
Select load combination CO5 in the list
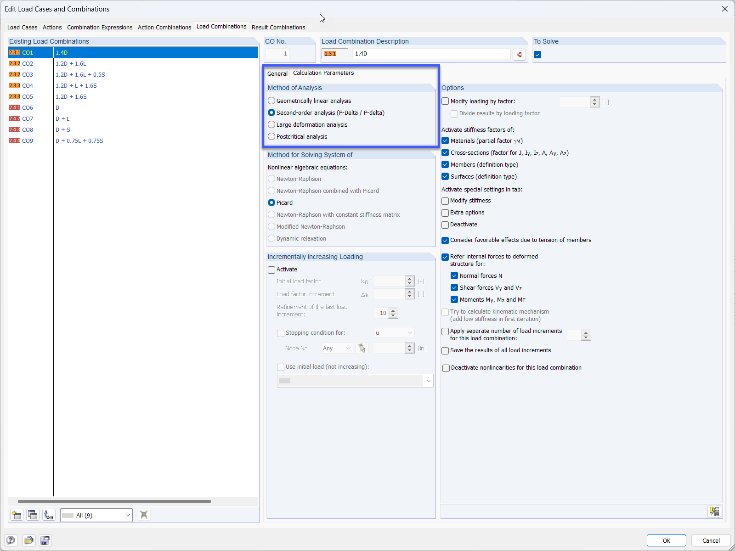point(71,96)
